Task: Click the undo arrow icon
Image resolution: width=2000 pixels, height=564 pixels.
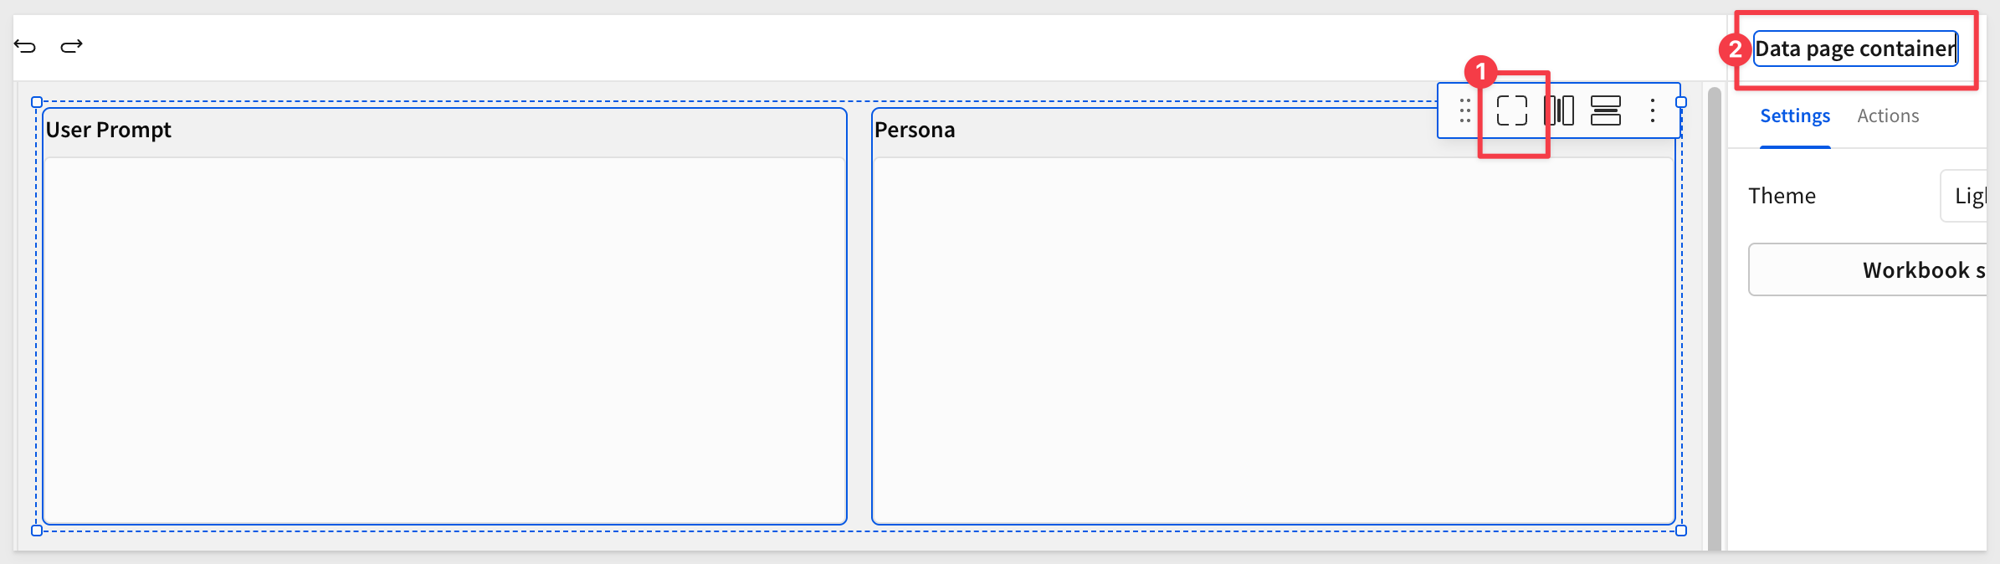Action: click(25, 46)
